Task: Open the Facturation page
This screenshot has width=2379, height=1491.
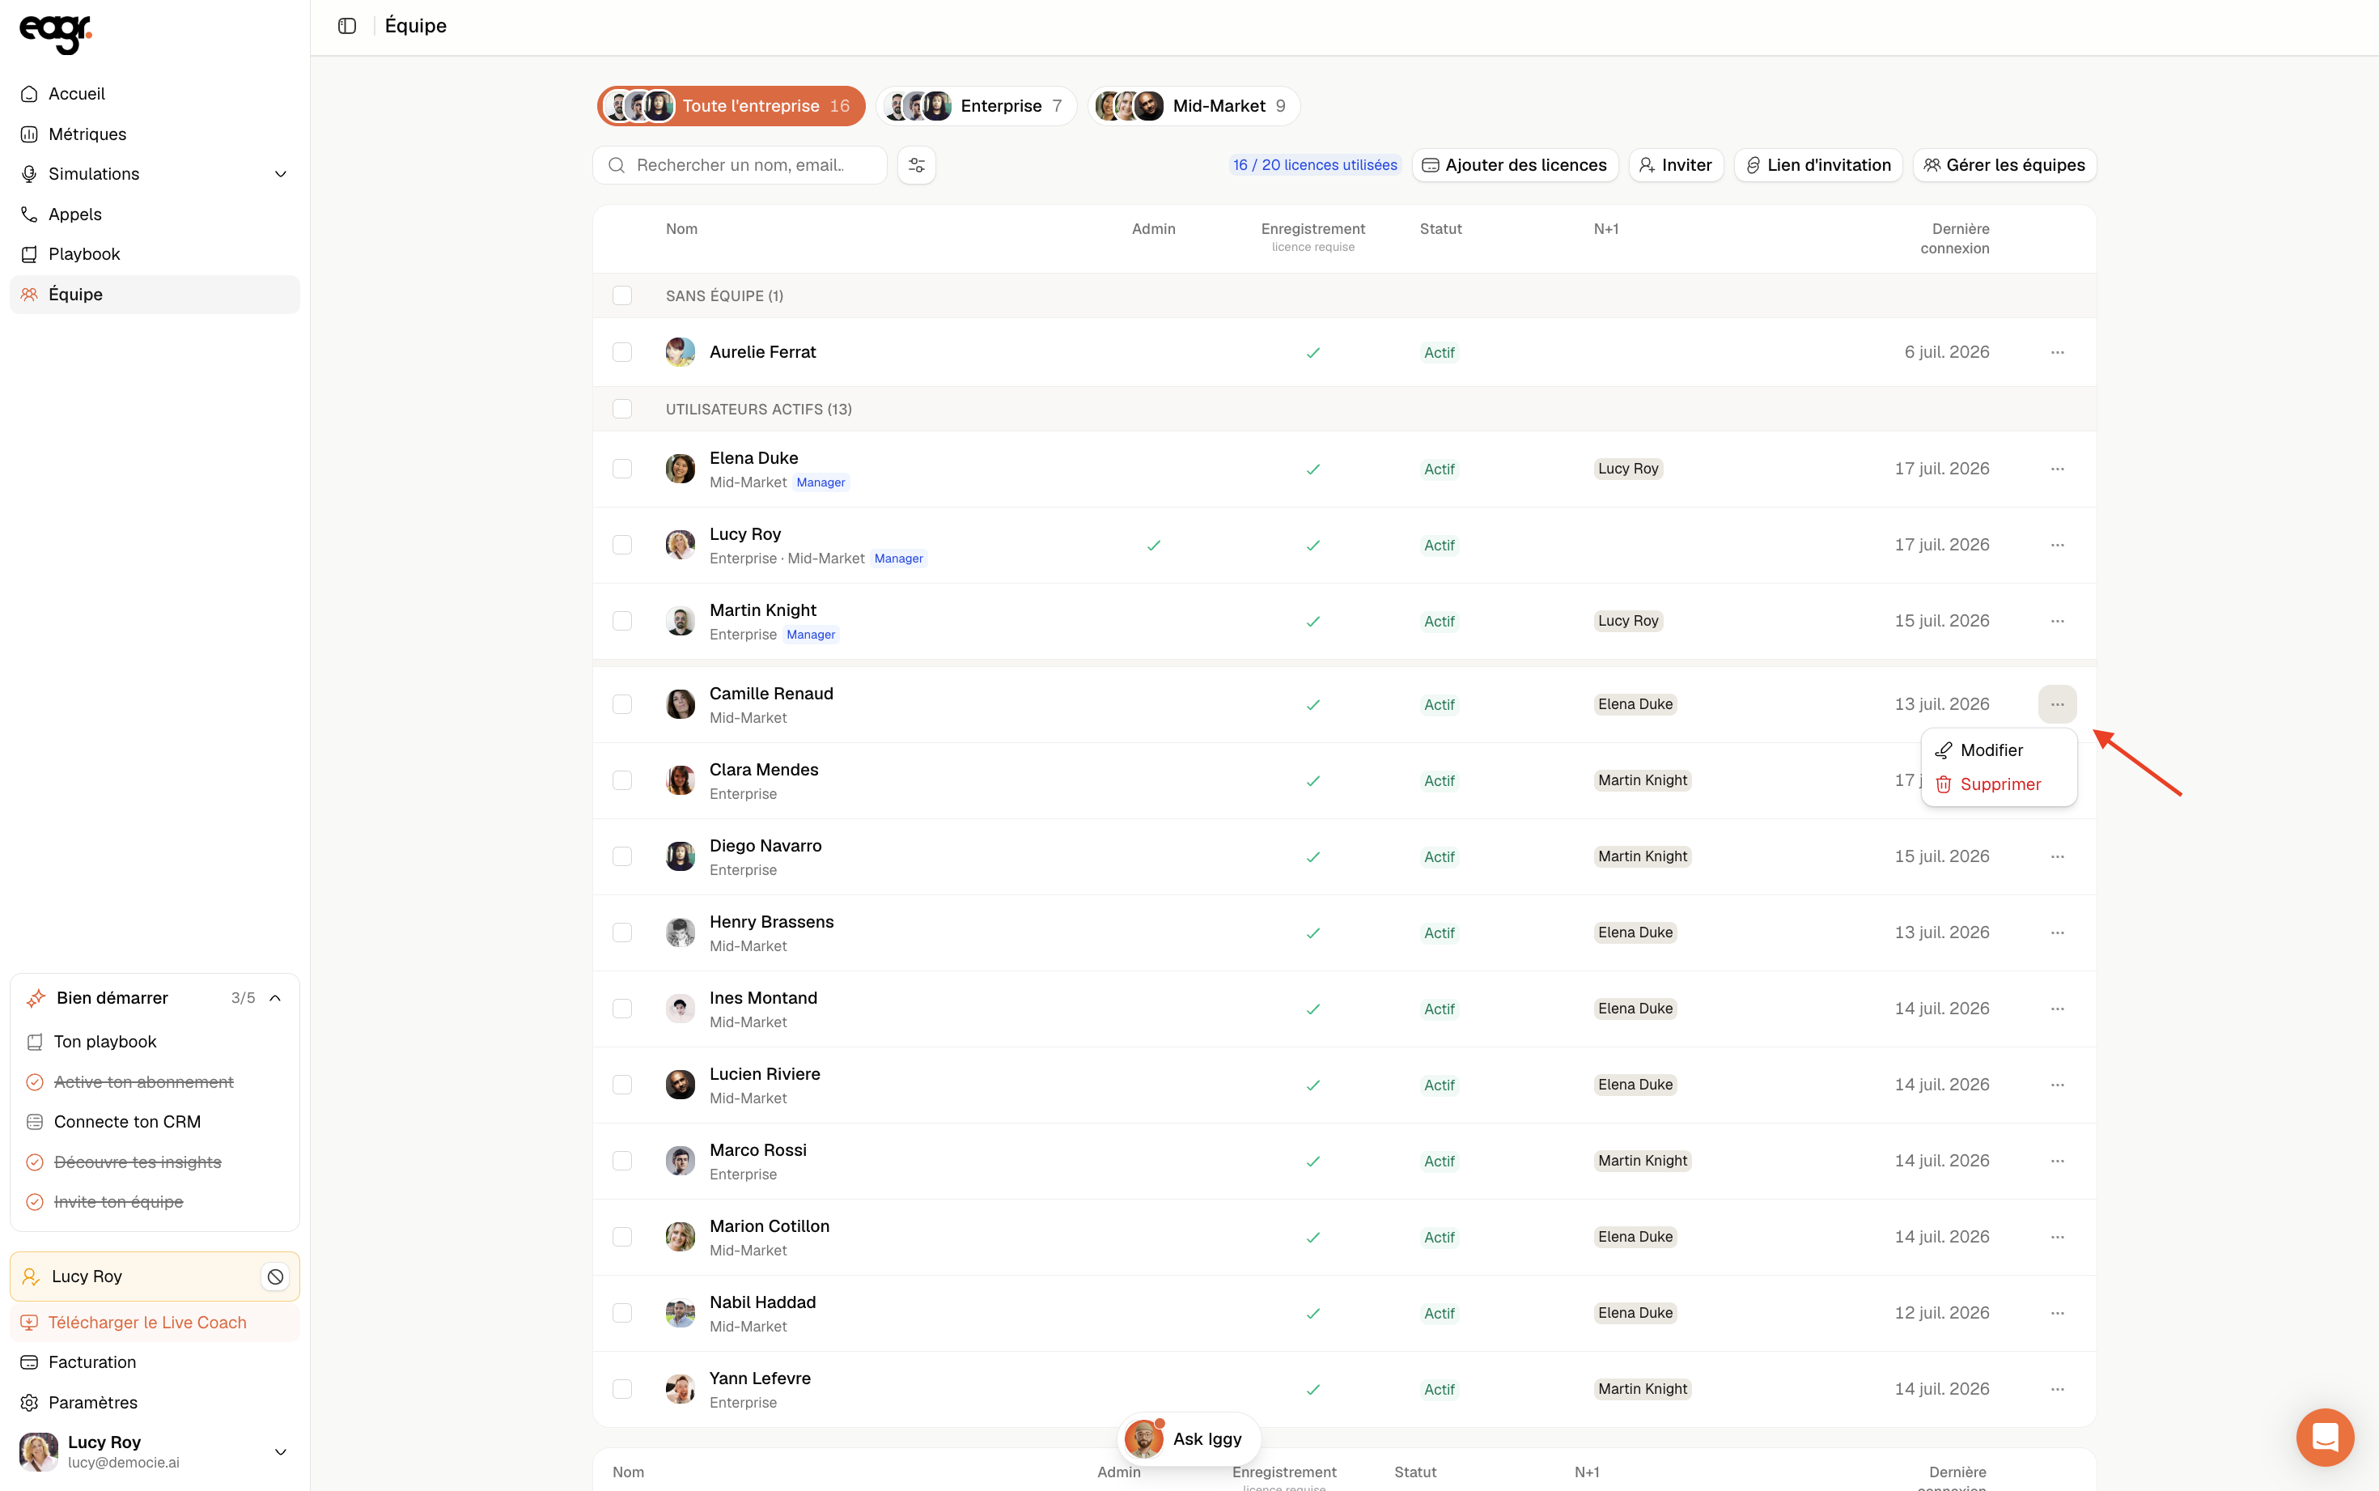Action: tap(155, 1361)
